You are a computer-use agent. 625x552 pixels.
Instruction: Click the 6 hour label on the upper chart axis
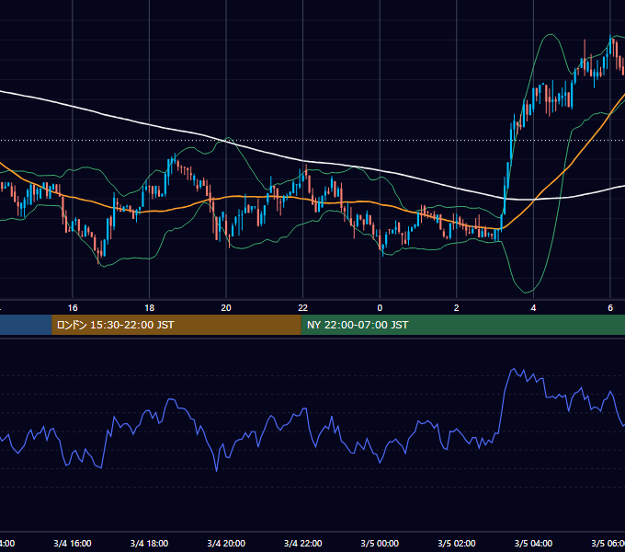(x=610, y=308)
